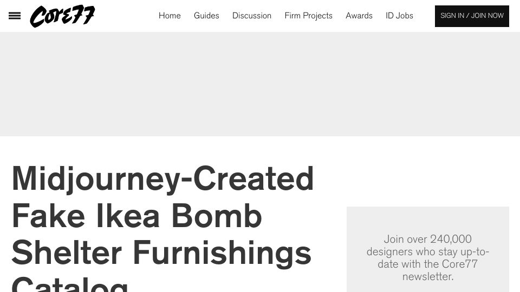
Task: Open ID Jobs in navigation
Action: click(399, 16)
